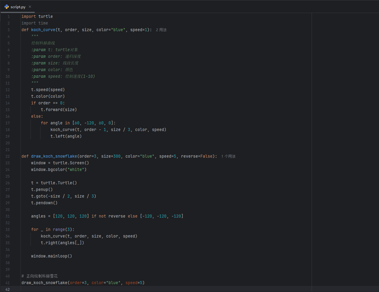The image size is (379, 292).
Task: Place cursor on koch_curve function definition name
Action: (x=43, y=30)
